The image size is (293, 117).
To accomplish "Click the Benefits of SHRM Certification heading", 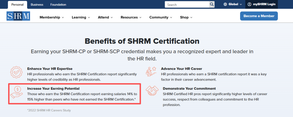I will 142,41.
